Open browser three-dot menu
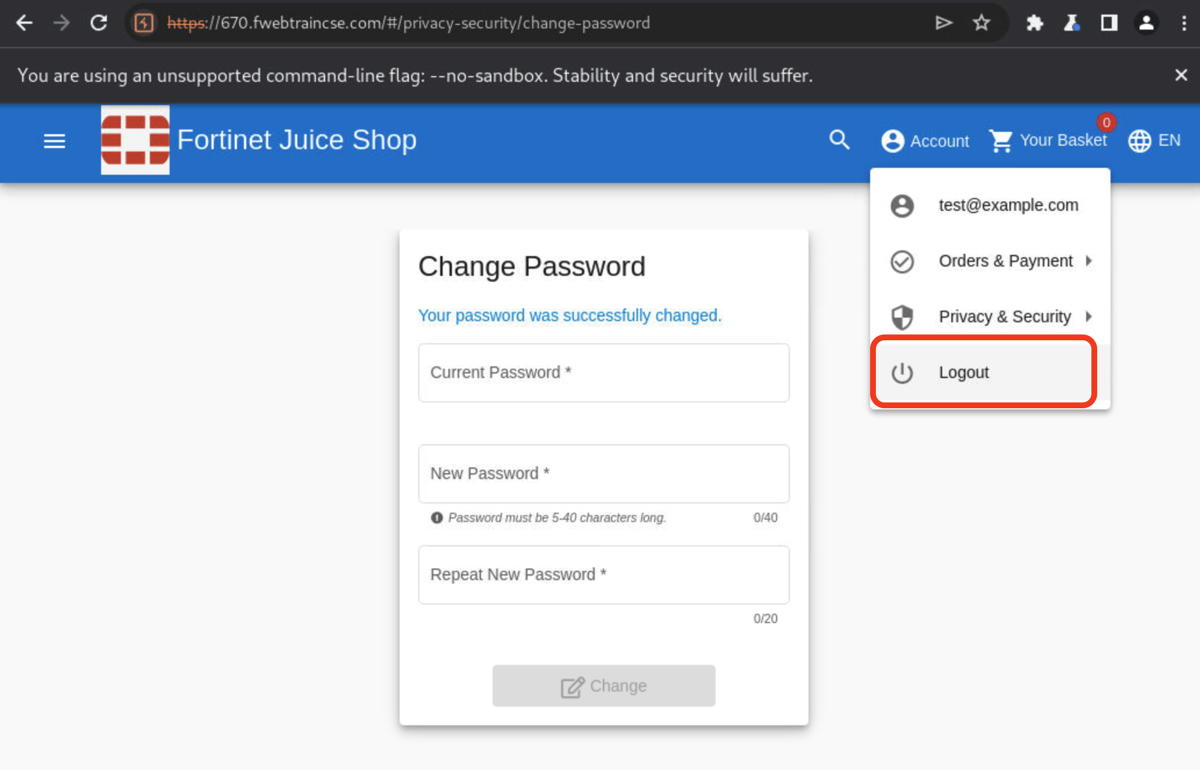This screenshot has width=1200, height=770. tap(1184, 23)
